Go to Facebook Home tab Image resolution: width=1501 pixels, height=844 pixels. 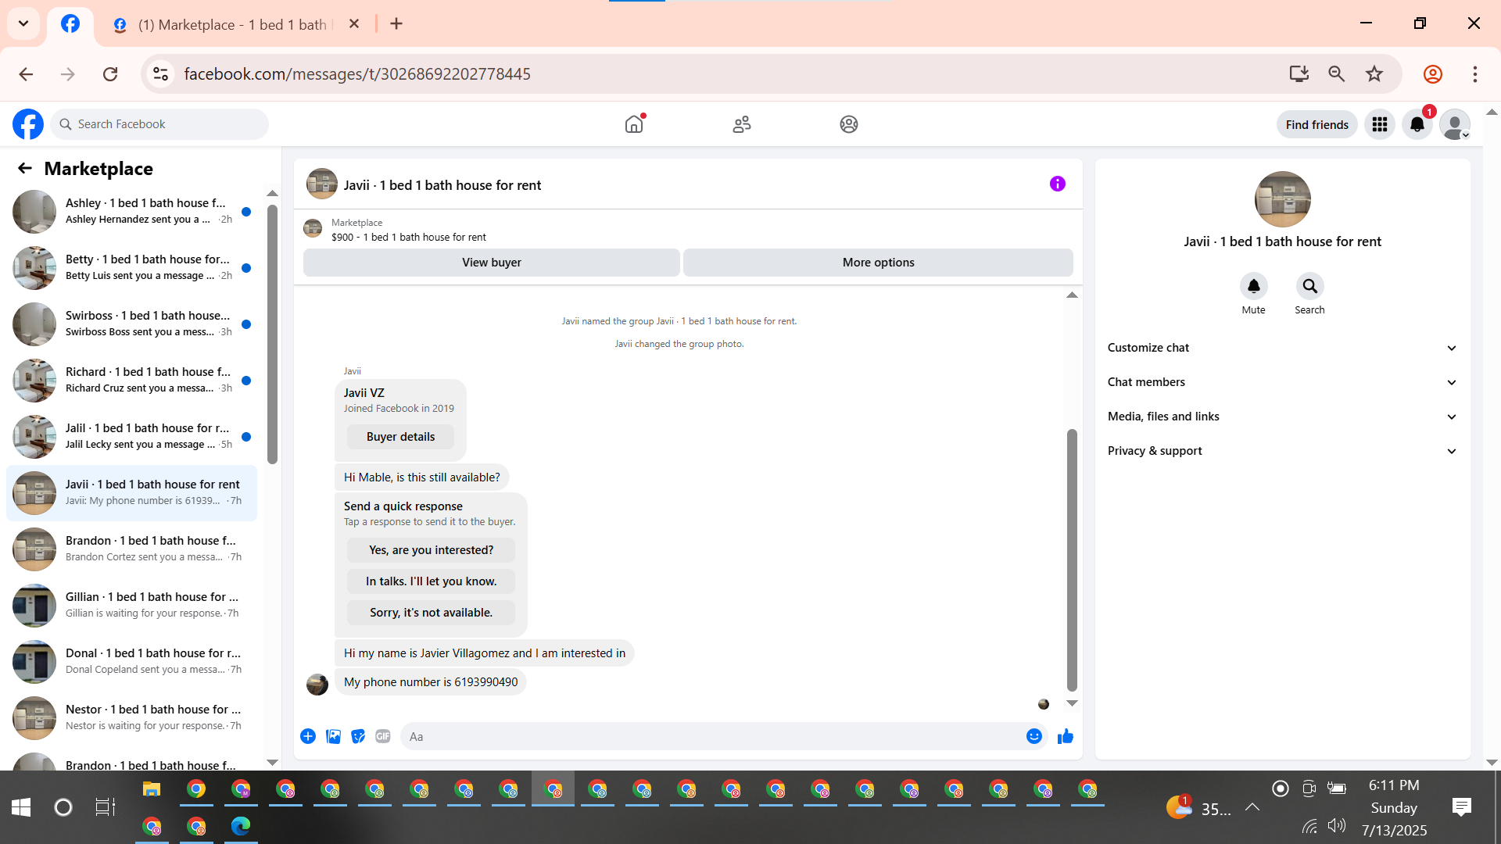[634, 124]
